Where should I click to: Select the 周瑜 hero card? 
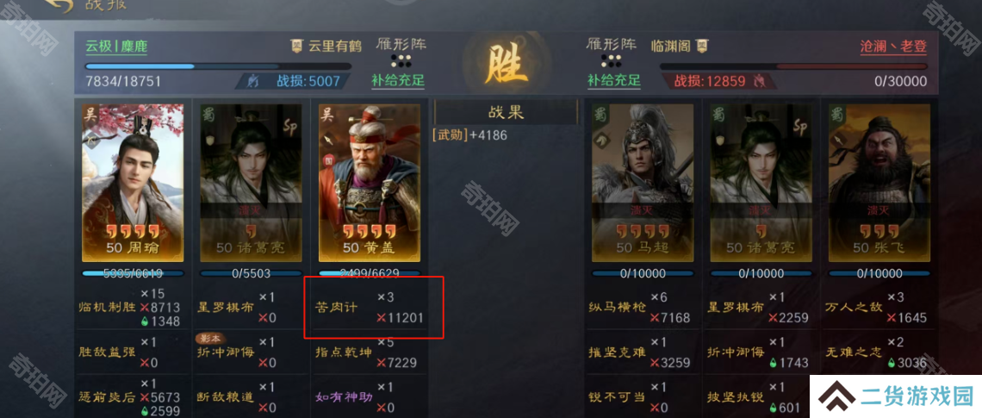133,183
